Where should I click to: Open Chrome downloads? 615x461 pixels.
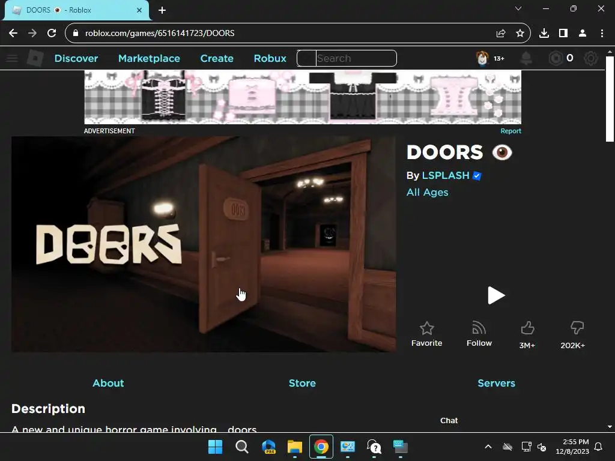[x=544, y=34]
